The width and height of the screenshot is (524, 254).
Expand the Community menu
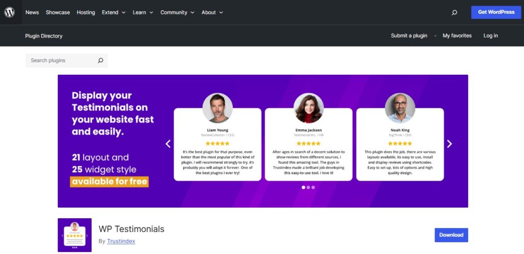tap(177, 12)
